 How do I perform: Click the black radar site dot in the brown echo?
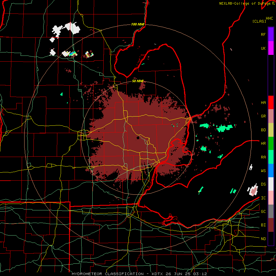[x=138, y=138]
